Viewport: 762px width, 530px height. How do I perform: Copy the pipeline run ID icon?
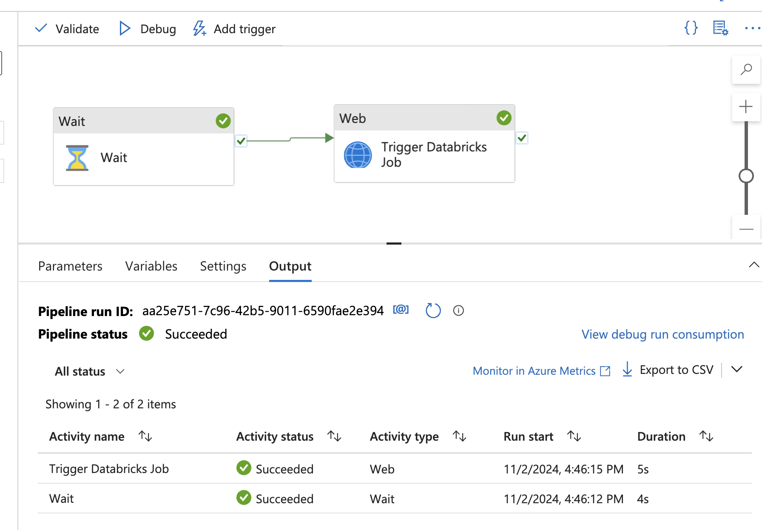point(401,310)
